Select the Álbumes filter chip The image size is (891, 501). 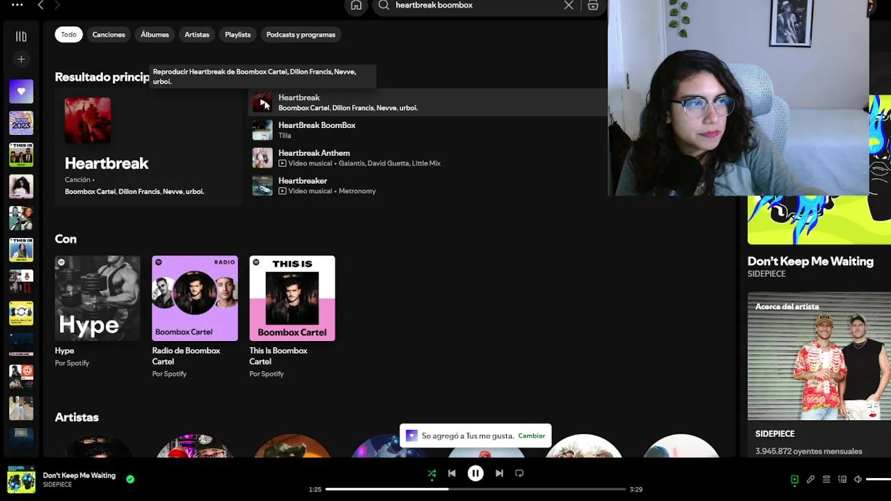(155, 34)
